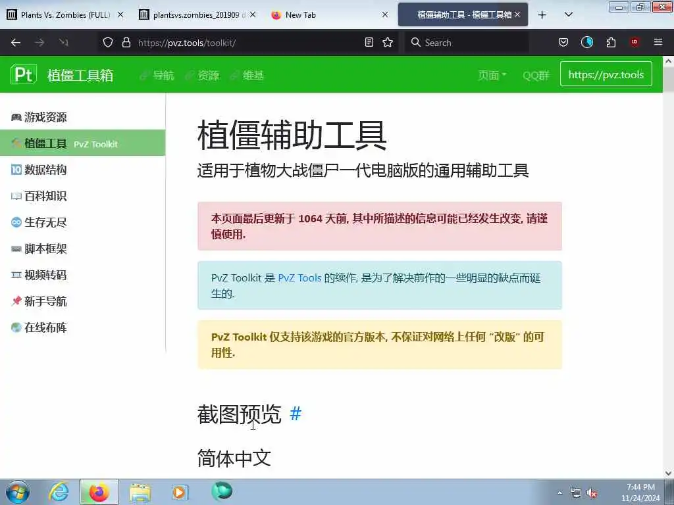Click the forward navigation arrow
This screenshot has height=505, width=674.
39,43
